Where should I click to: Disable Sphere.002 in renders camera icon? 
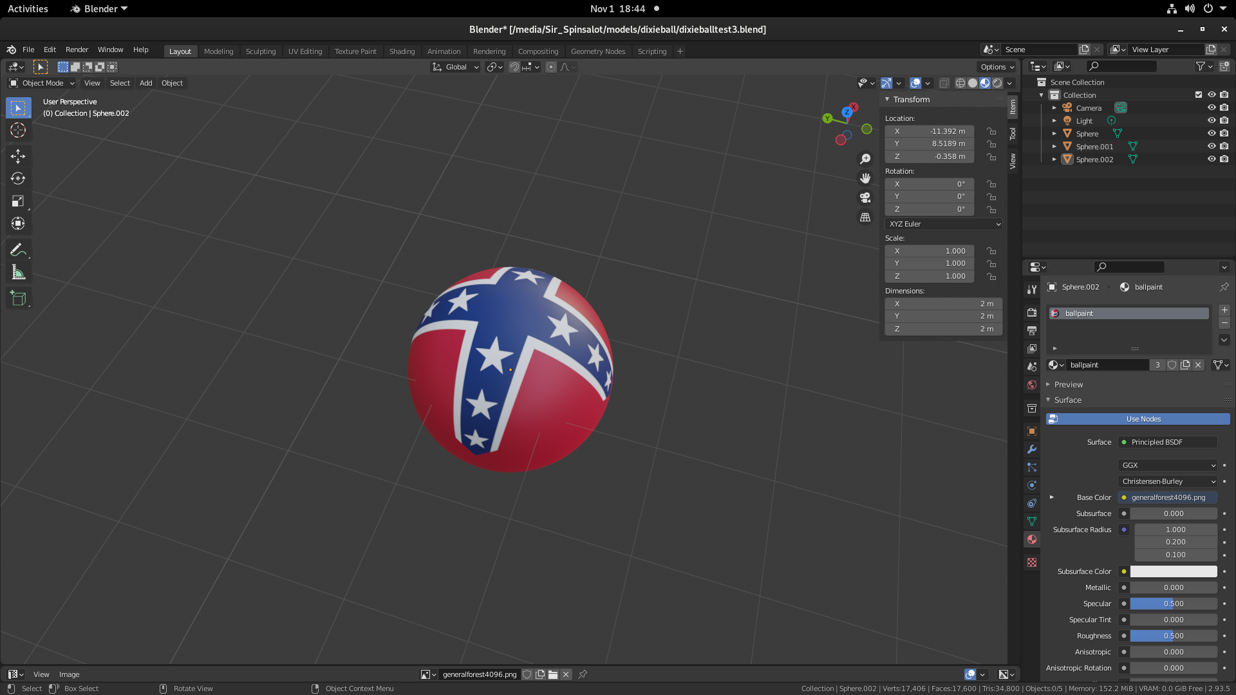pyautogui.click(x=1224, y=159)
